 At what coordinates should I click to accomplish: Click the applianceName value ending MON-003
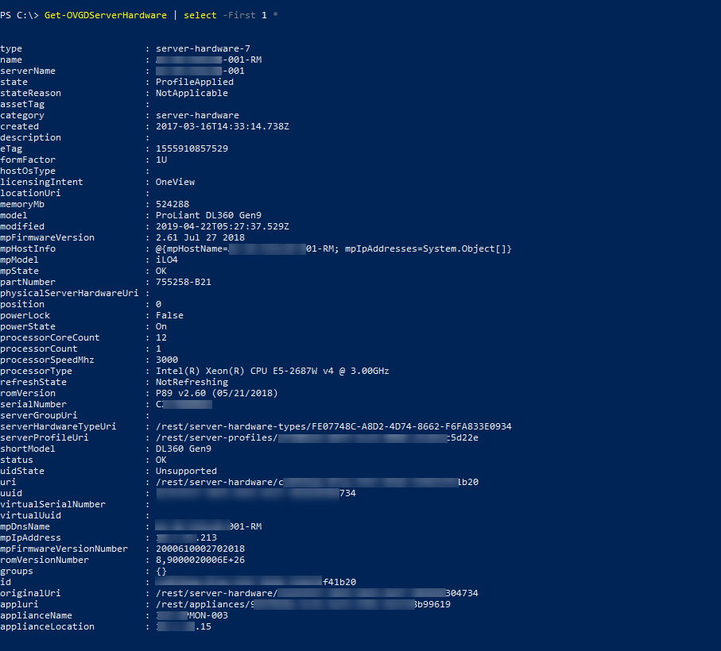point(192,615)
